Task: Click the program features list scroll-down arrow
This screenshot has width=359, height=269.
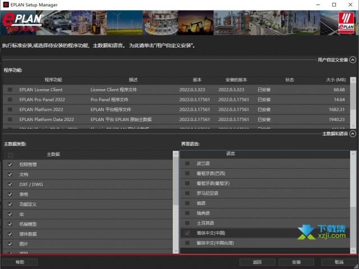Action: (x=353, y=126)
